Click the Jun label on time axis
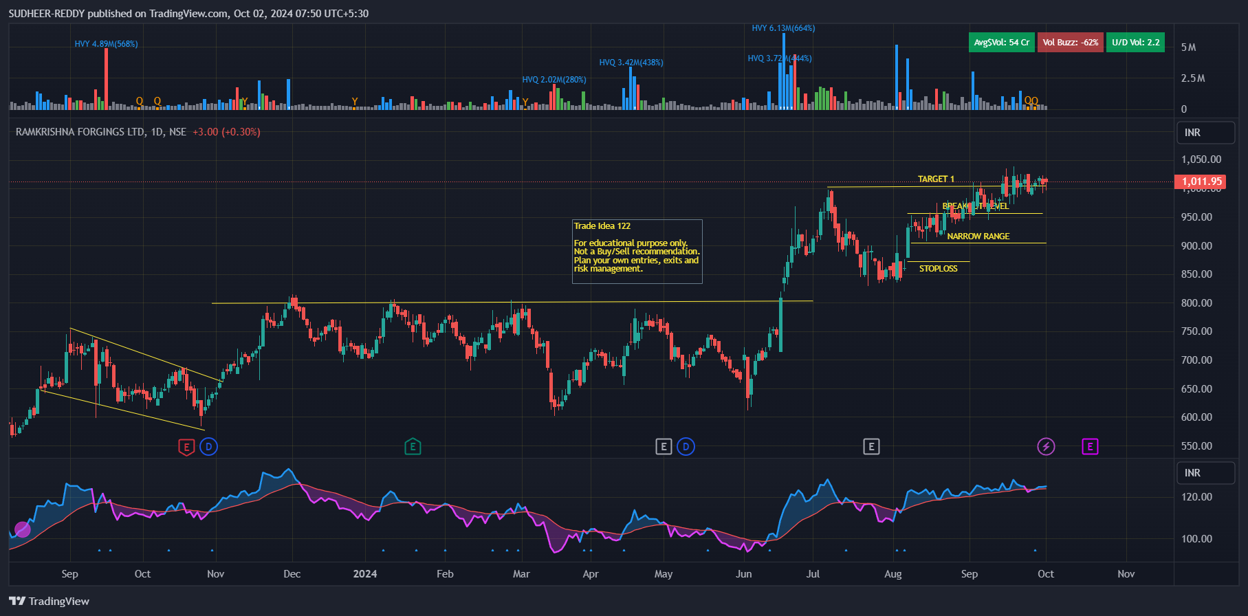Screen dimensions: 1248x616 tap(743, 574)
